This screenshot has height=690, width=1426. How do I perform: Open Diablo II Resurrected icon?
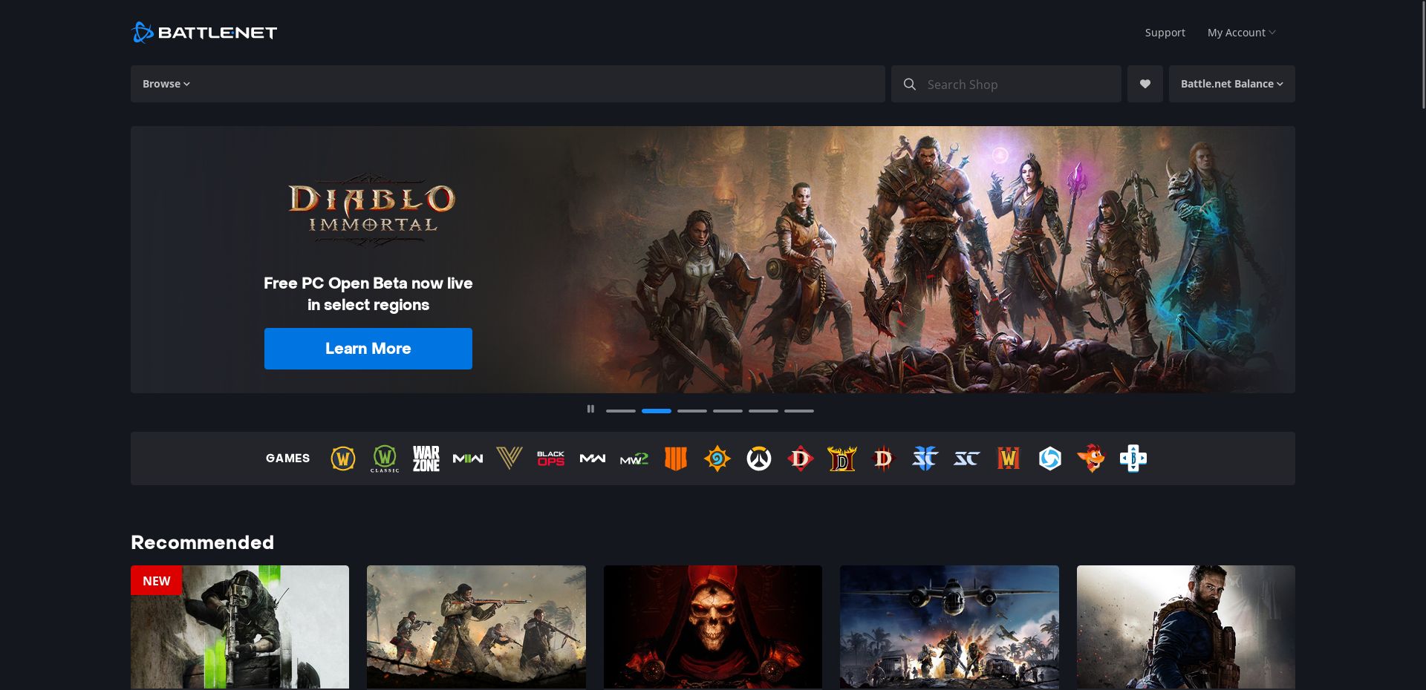click(842, 459)
